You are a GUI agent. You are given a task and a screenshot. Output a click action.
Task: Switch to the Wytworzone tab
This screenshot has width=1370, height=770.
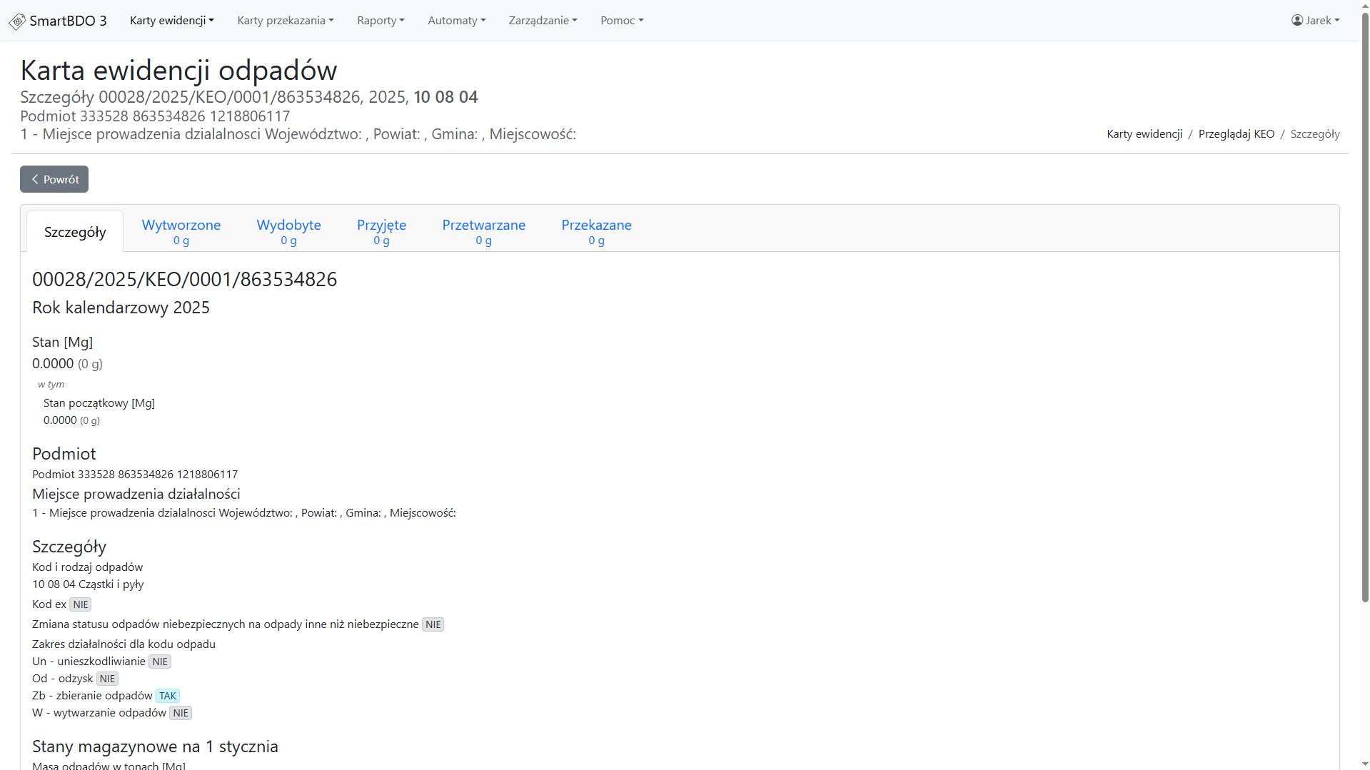pyautogui.click(x=181, y=231)
